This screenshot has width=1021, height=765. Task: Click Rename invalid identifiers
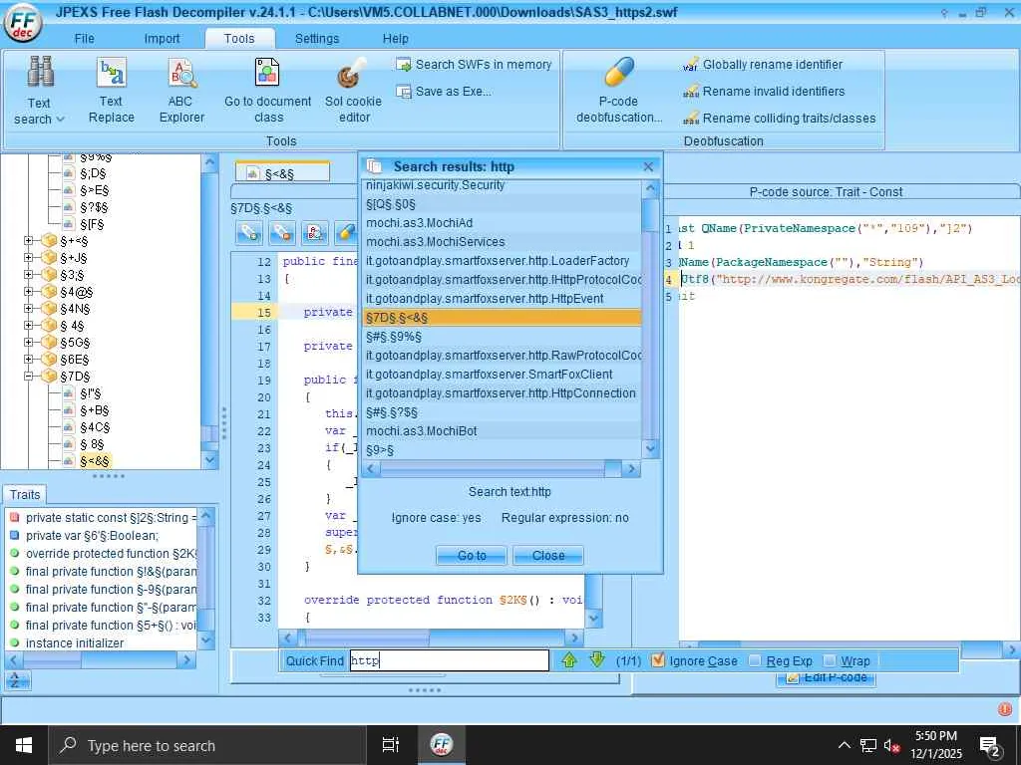(x=764, y=91)
